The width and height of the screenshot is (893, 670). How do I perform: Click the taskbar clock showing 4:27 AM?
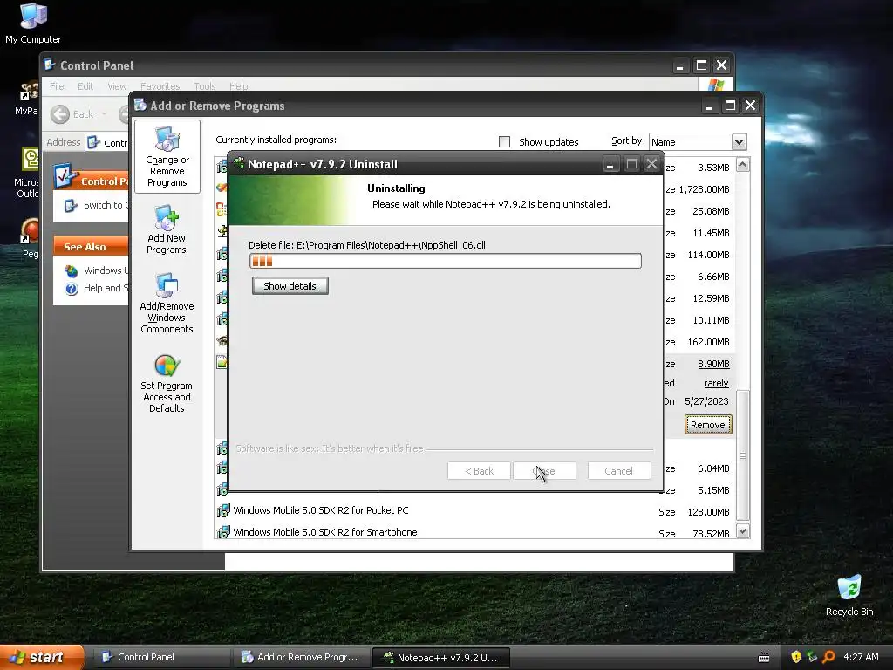tap(861, 657)
